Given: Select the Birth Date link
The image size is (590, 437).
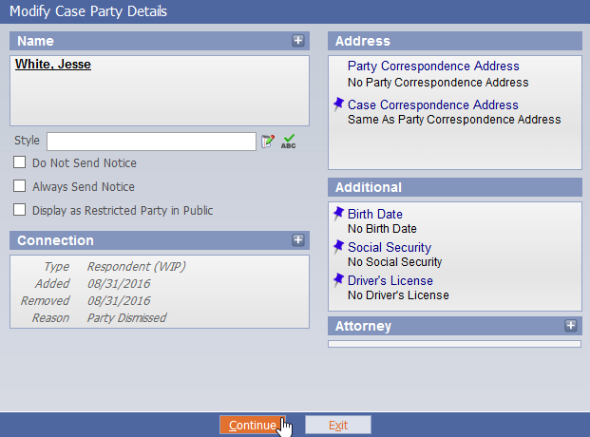Looking at the screenshot, I should (374, 214).
